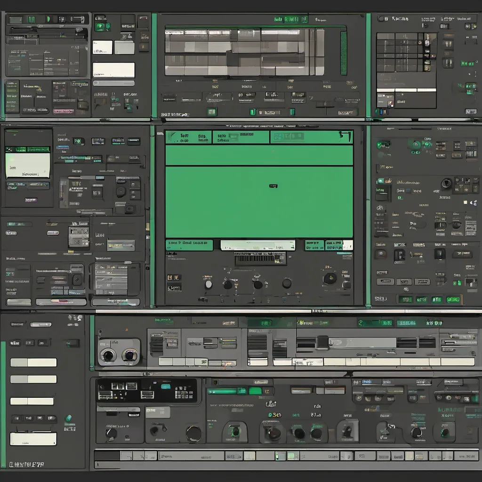Click the vertical green level meter beside the gray grid

click(343, 52)
